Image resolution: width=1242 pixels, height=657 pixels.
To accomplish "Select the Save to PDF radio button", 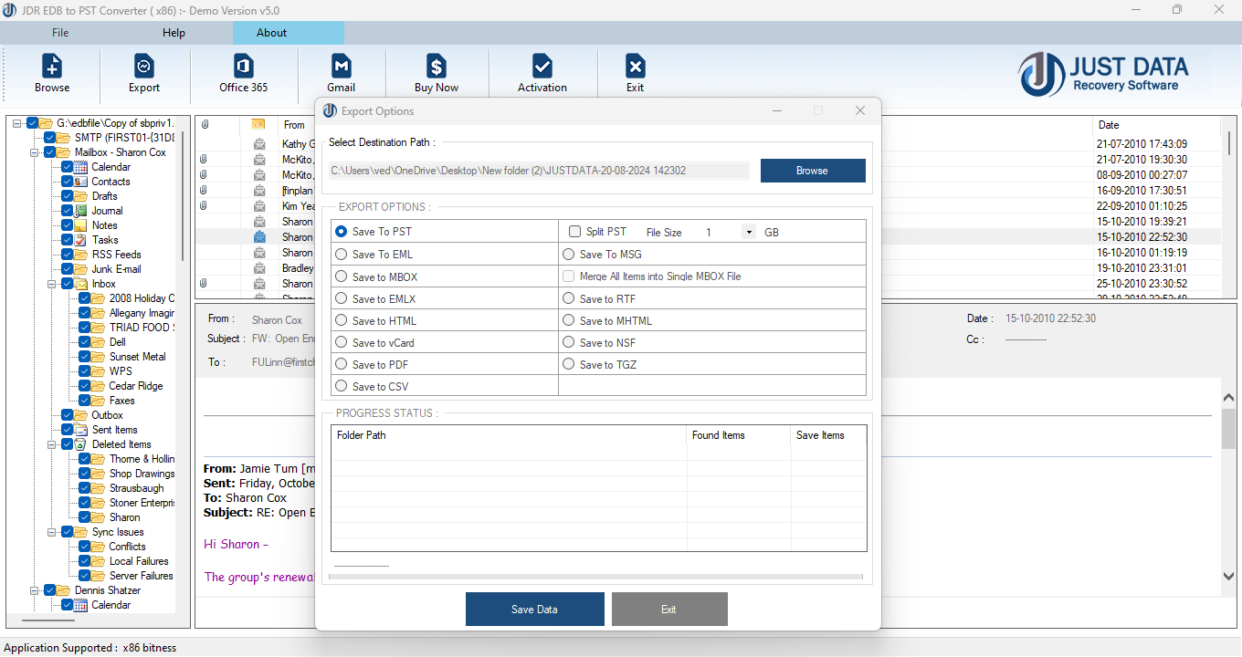I will click(x=342, y=364).
